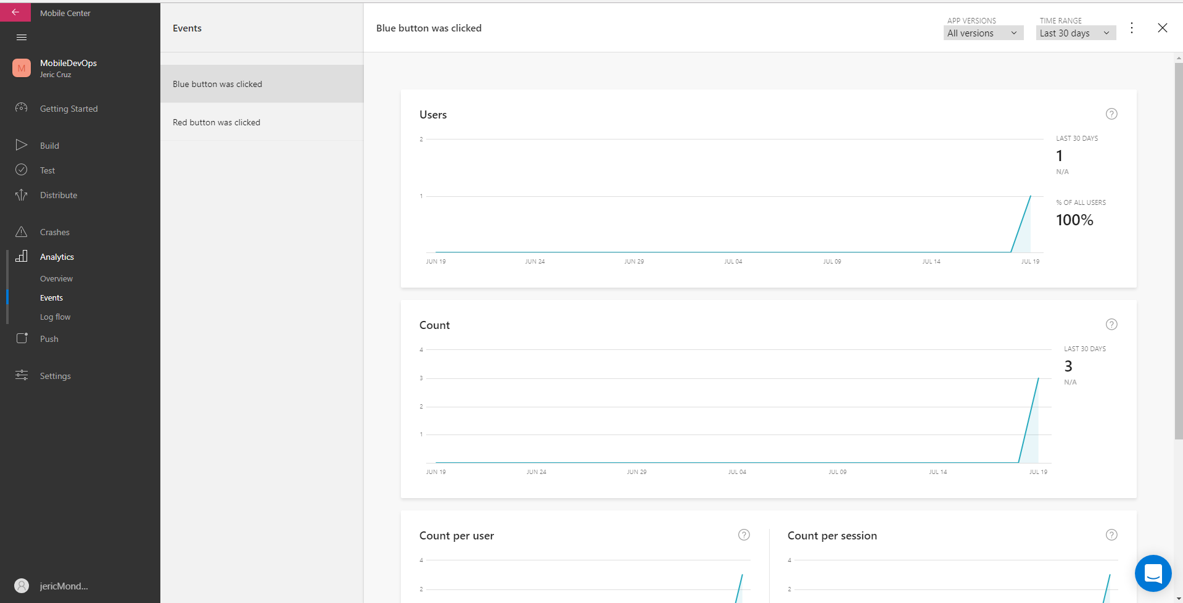Open the Distribute section
1183x603 pixels.
(59, 195)
